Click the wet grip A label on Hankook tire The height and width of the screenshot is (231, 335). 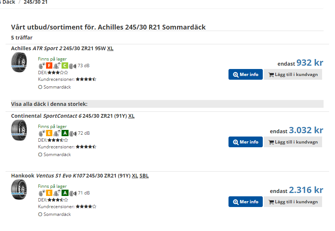(x=65, y=193)
